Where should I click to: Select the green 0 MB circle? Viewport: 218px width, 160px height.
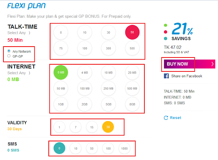point(61,73)
